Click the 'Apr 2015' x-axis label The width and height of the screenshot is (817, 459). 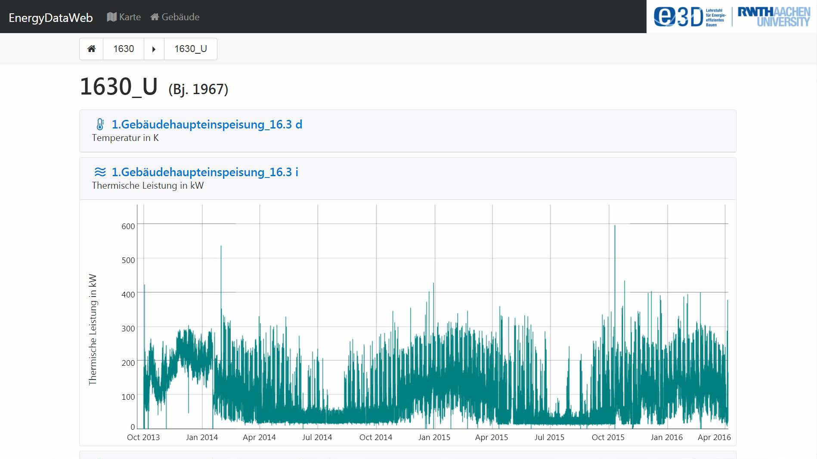point(492,438)
